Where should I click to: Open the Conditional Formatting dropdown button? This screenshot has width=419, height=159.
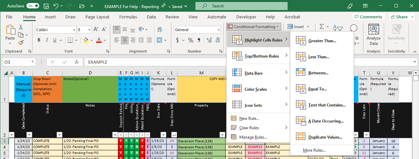[x=253, y=27]
